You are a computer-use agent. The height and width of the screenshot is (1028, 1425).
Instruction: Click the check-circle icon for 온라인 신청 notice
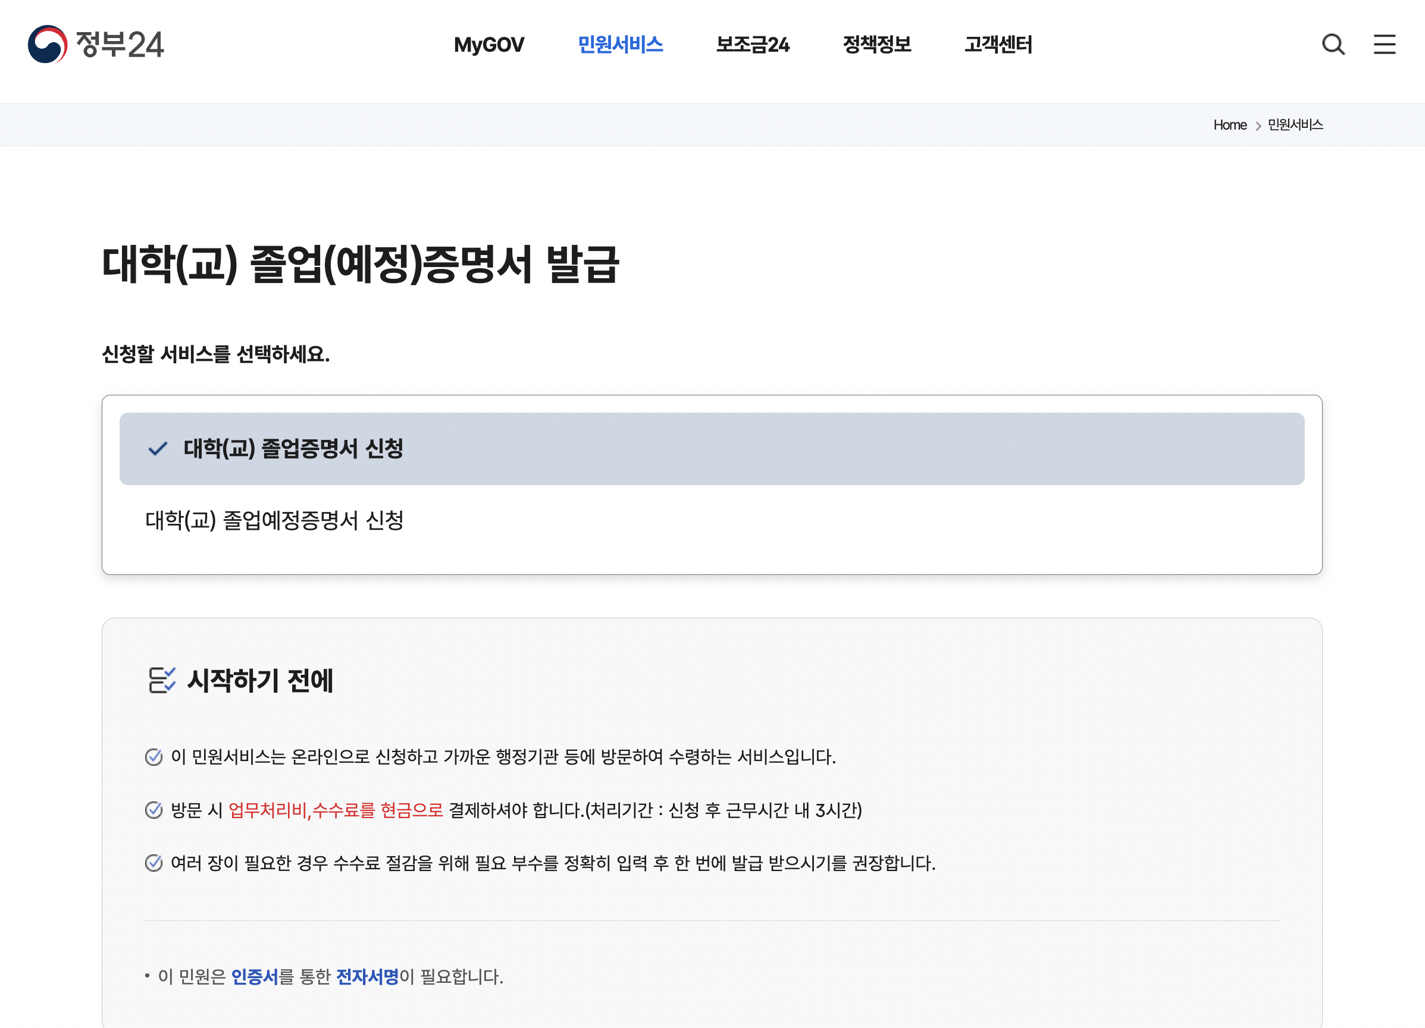coord(154,757)
